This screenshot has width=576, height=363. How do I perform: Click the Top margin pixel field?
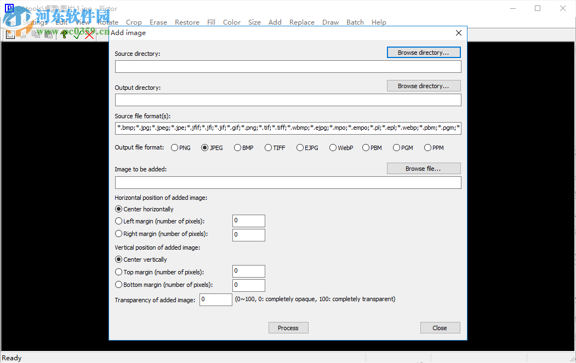[x=249, y=271]
